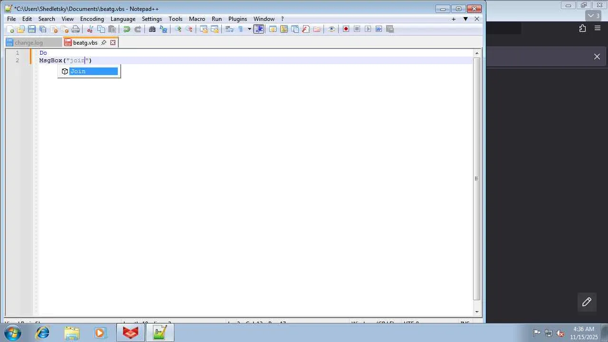Open the Document List toolbar icon

point(294,29)
